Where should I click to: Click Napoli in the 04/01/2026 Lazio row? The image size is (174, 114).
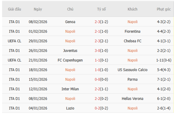coord(133,108)
